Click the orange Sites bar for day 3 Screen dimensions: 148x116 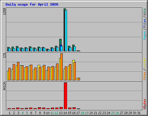[x=18, y=71]
